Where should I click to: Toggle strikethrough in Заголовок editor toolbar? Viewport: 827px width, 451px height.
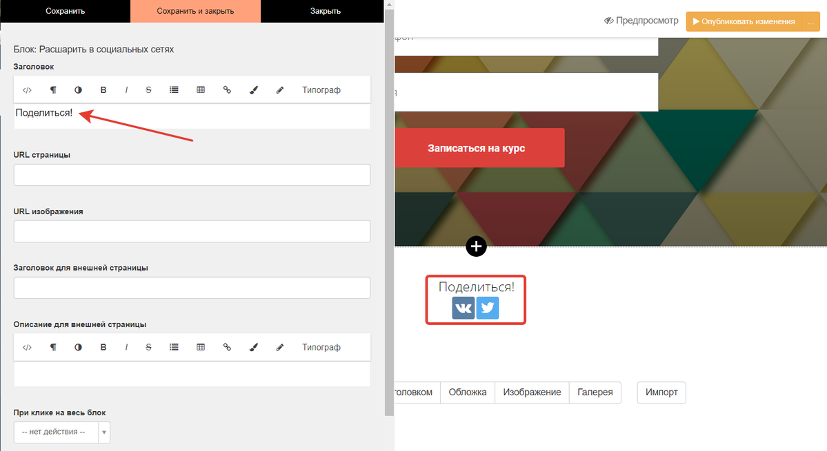149,90
